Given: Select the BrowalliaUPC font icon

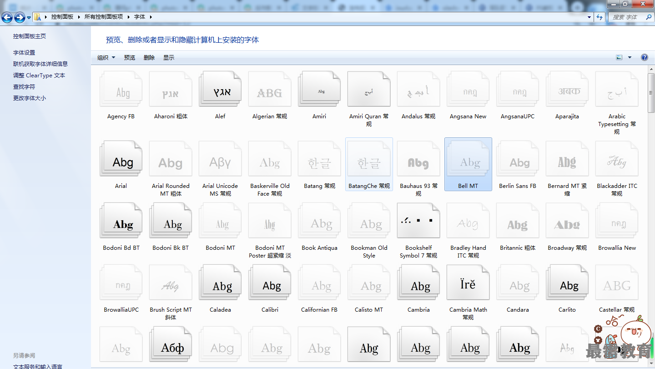Looking at the screenshot, I should click(121, 283).
